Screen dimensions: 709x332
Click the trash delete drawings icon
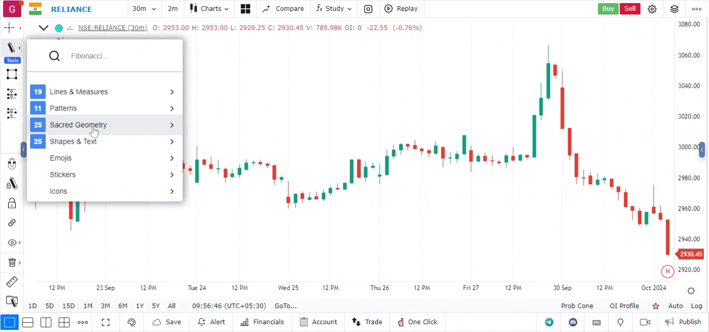11,262
